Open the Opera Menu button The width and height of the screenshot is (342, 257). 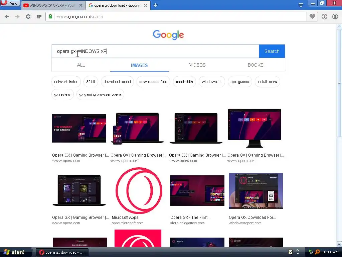pyautogui.click(x=10, y=3)
